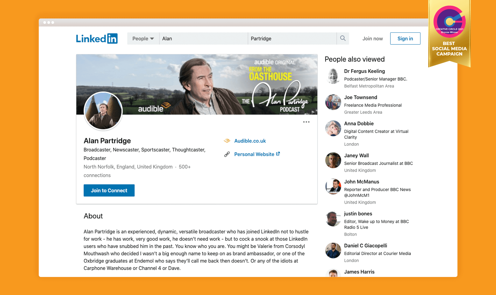Click the About section heading
The image size is (496, 295).
click(93, 216)
